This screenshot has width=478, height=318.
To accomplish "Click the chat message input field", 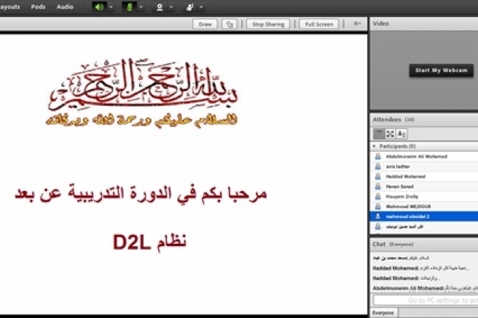I will tap(426, 300).
